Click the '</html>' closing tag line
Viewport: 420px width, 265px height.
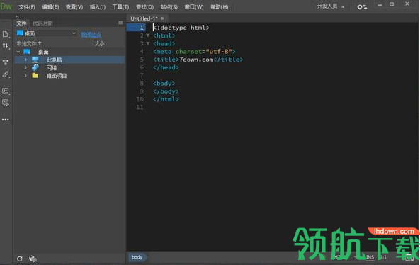166,99
